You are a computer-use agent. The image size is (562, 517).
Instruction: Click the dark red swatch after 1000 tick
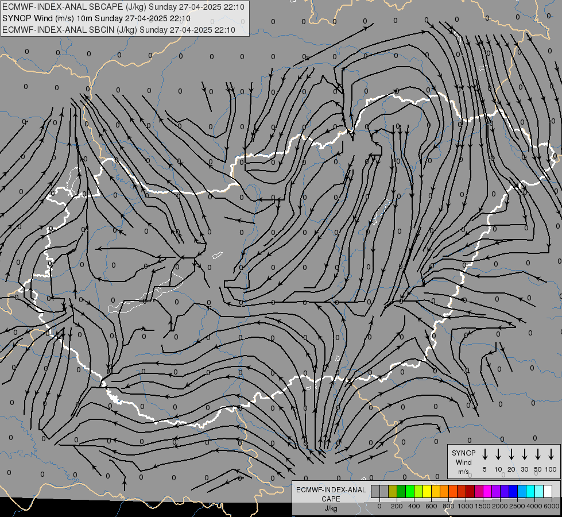tap(470, 491)
